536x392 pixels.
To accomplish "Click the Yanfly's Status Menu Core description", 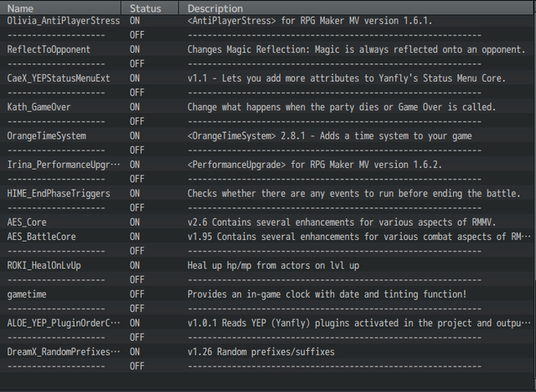I will (x=347, y=78).
